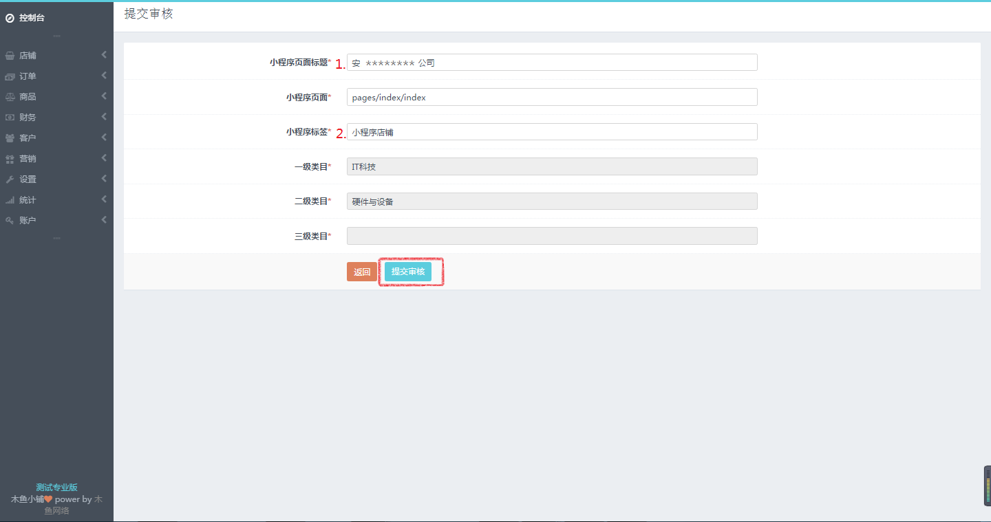The image size is (991, 522).
Task: Expand the 统计 submenu chevron
Action: pyautogui.click(x=104, y=199)
